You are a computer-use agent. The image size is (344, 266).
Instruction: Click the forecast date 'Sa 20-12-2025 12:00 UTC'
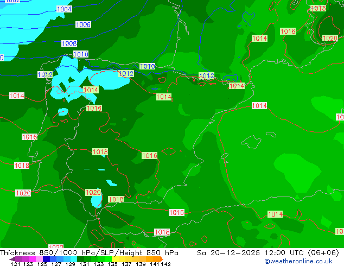(x=250, y=253)
